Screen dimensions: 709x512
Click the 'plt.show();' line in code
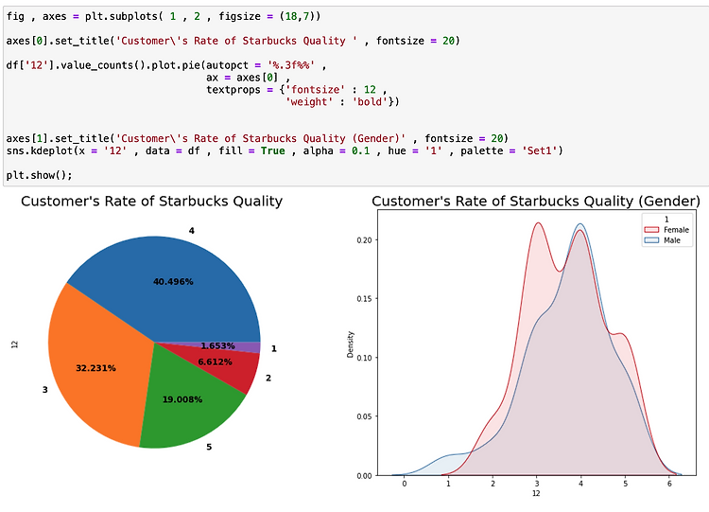click(x=40, y=175)
